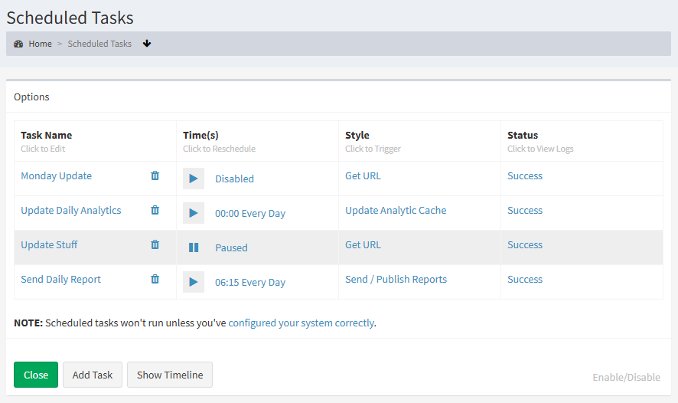View Success logs for Update Stuff

click(x=525, y=244)
